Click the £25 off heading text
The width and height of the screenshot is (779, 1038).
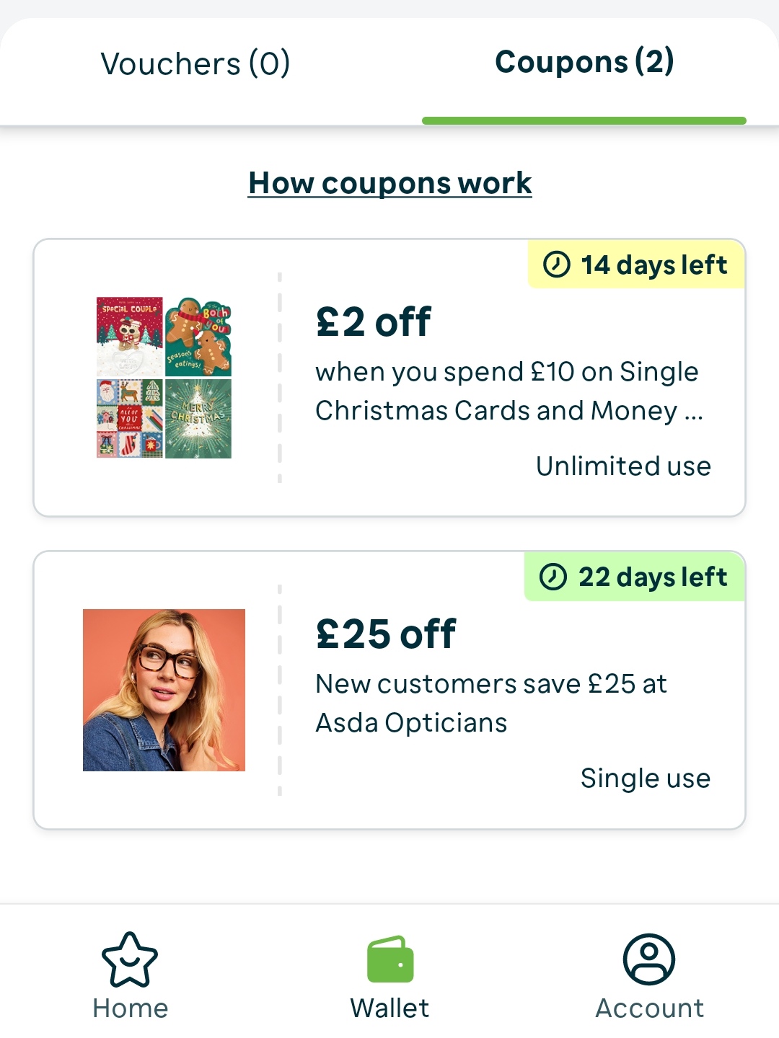385,634
